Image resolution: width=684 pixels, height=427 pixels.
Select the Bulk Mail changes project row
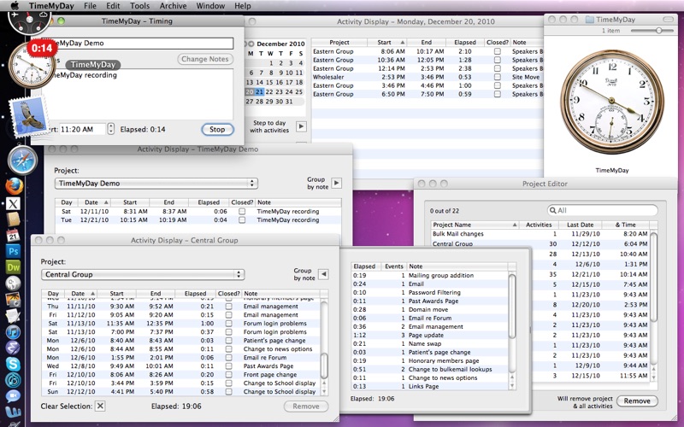point(540,234)
